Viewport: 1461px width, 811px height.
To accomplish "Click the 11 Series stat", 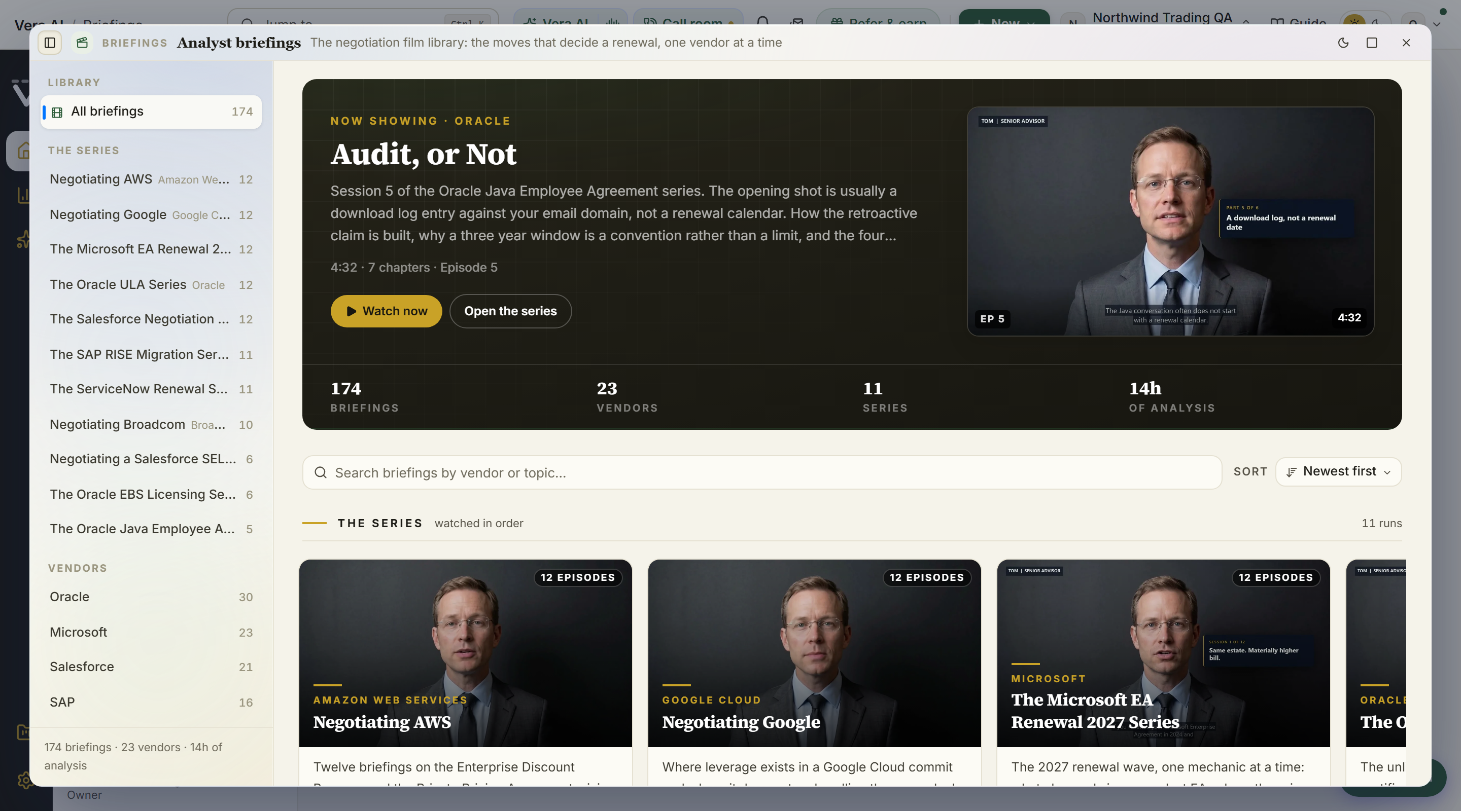I will tap(885, 397).
